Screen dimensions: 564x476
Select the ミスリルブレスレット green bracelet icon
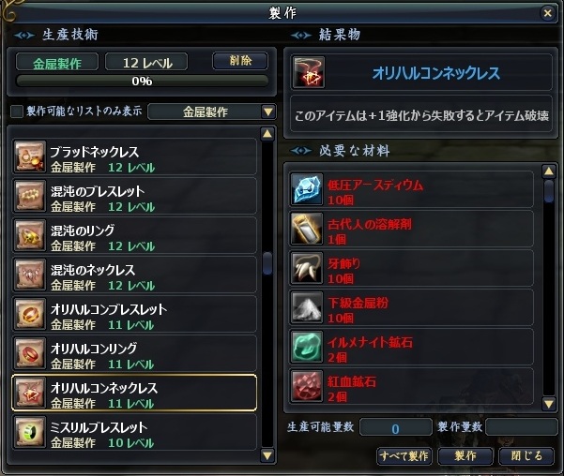tap(30, 433)
